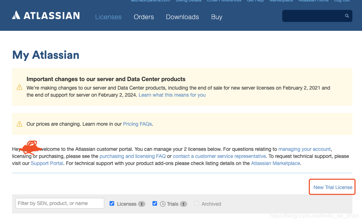
Task: Click warning icon in pricing notice
Action: tap(20, 124)
